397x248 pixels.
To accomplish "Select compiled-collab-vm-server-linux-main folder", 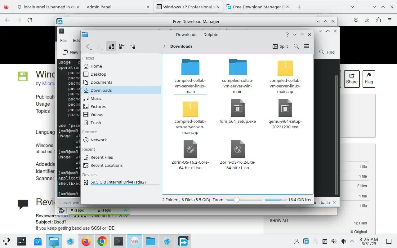I will point(190,76).
